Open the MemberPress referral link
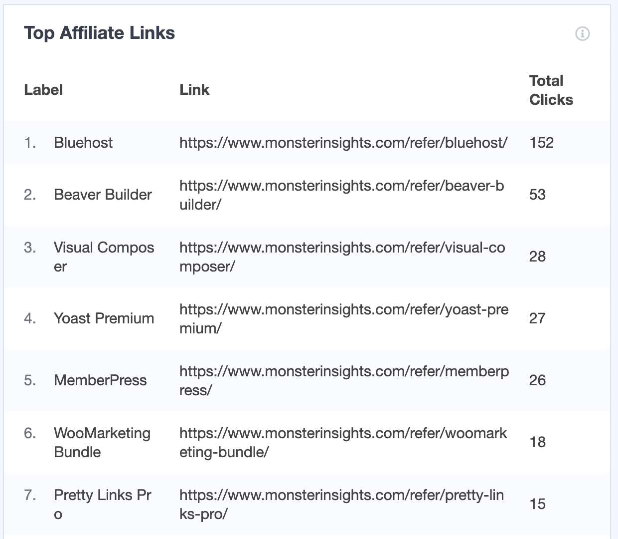This screenshot has width=618, height=539. coord(344,380)
